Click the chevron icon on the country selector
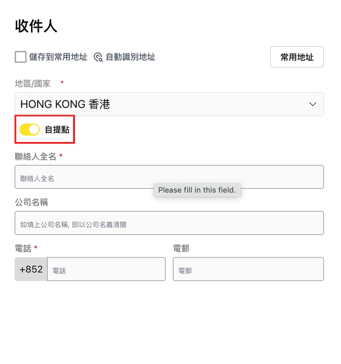This screenshot has height=364, width=341. coord(312,104)
